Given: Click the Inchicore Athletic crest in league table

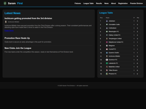Looking at the screenshot, I should point(107,56).
